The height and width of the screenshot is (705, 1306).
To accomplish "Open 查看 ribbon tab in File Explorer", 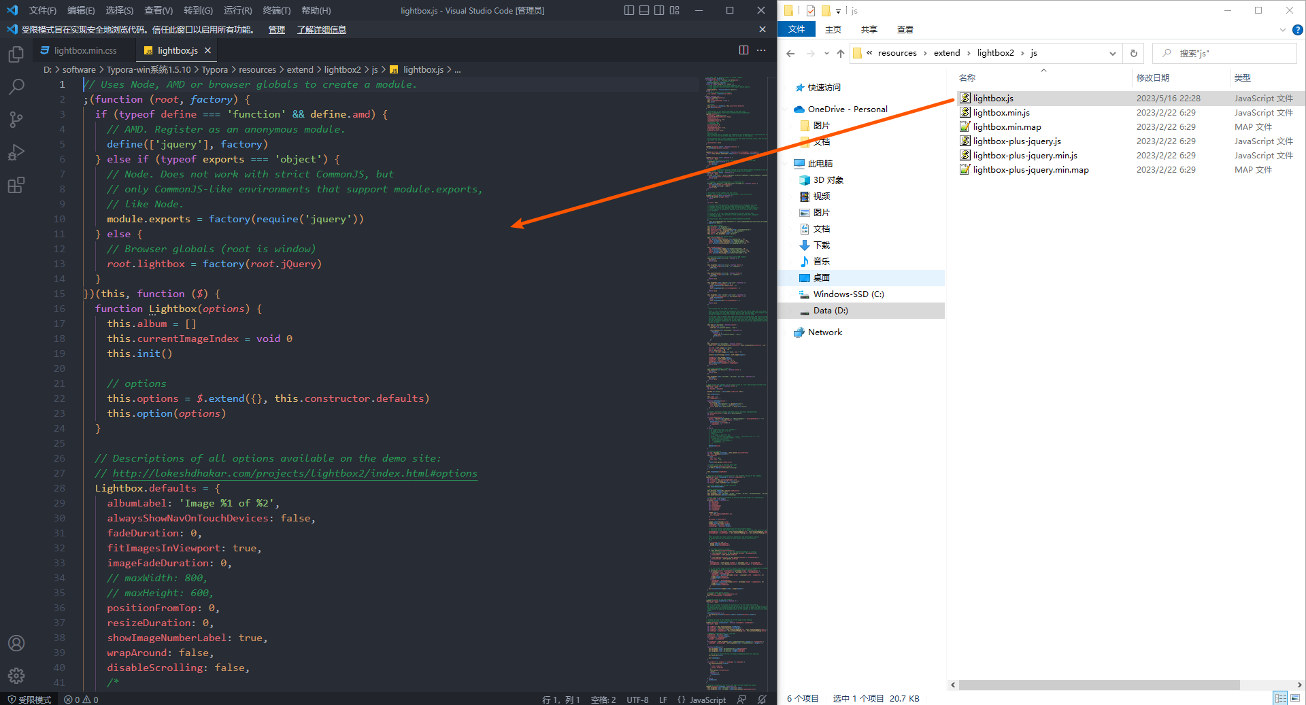I will (x=905, y=29).
